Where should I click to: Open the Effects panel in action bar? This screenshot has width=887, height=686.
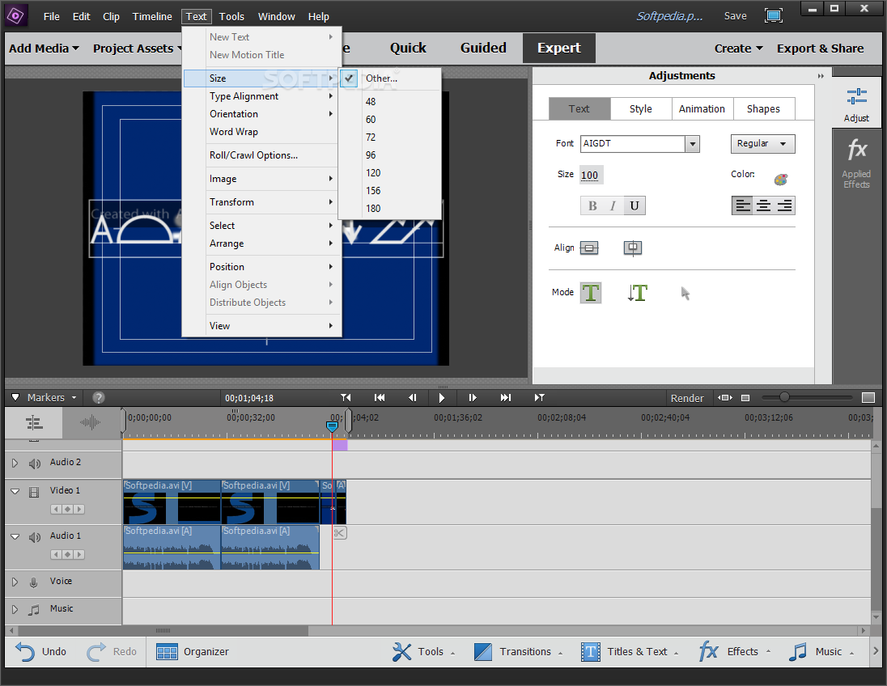coord(734,651)
